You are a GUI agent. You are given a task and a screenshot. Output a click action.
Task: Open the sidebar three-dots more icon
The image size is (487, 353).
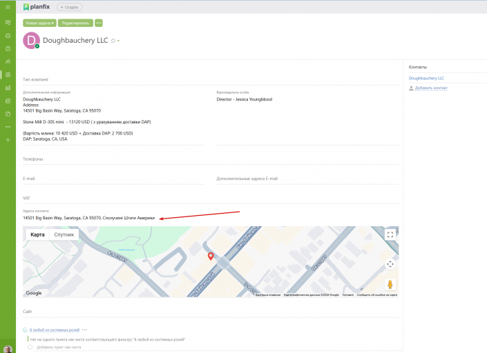click(8, 127)
